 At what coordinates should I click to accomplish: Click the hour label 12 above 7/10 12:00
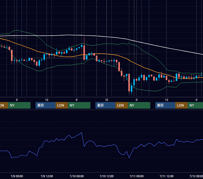(107, 100)
